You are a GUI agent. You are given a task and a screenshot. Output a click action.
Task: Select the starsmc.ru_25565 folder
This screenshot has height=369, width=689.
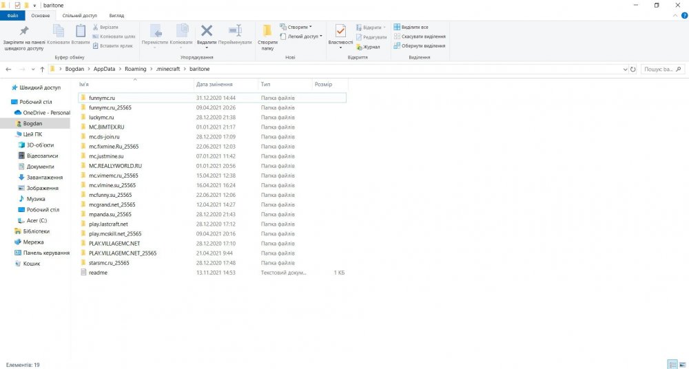(x=212, y=263)
